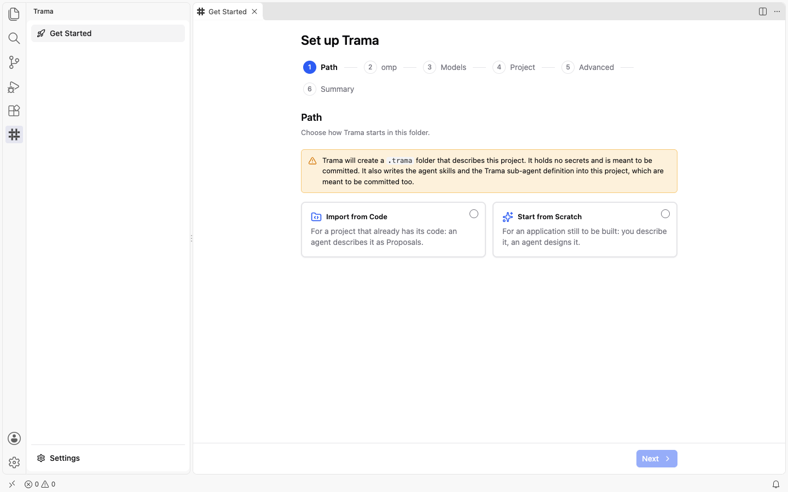788x492 pixels.
Task: Open the Run and Debug icon
Action: click(14, 86)
